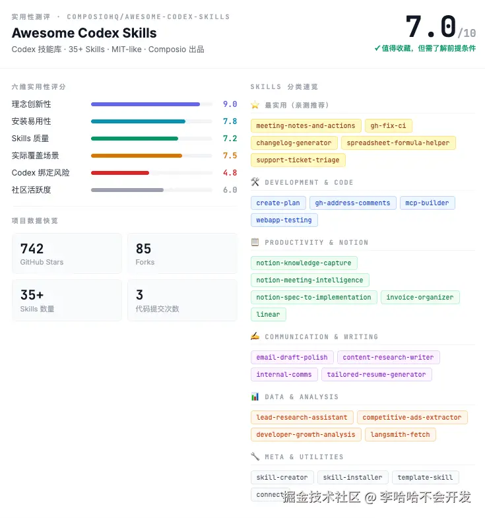Screen dimensions: 485x518
Task: Click the 安装易用性 score bar
Action: click(x=152, y=121)
